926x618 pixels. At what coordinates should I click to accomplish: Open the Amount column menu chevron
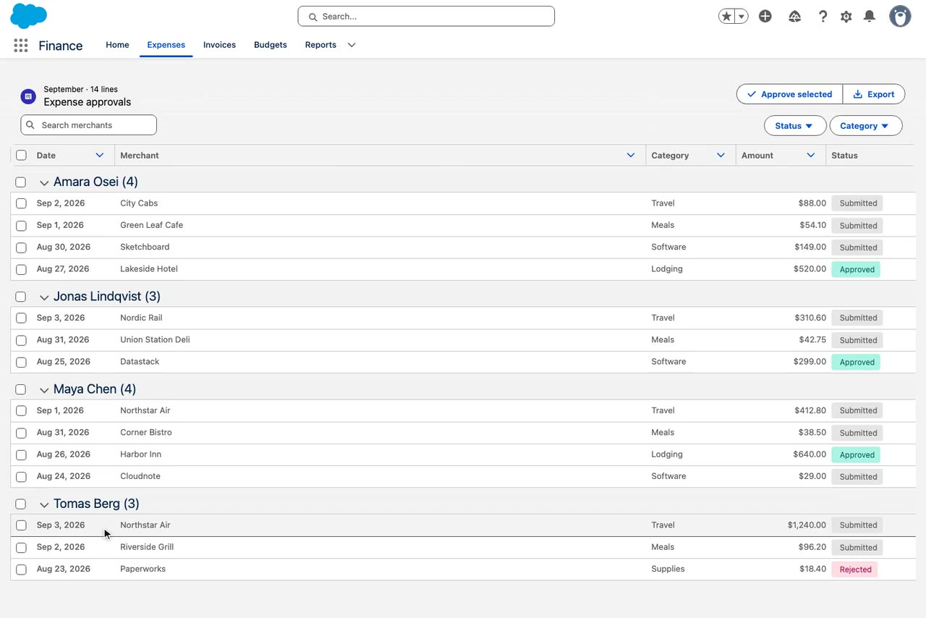[x=811, y=156]
